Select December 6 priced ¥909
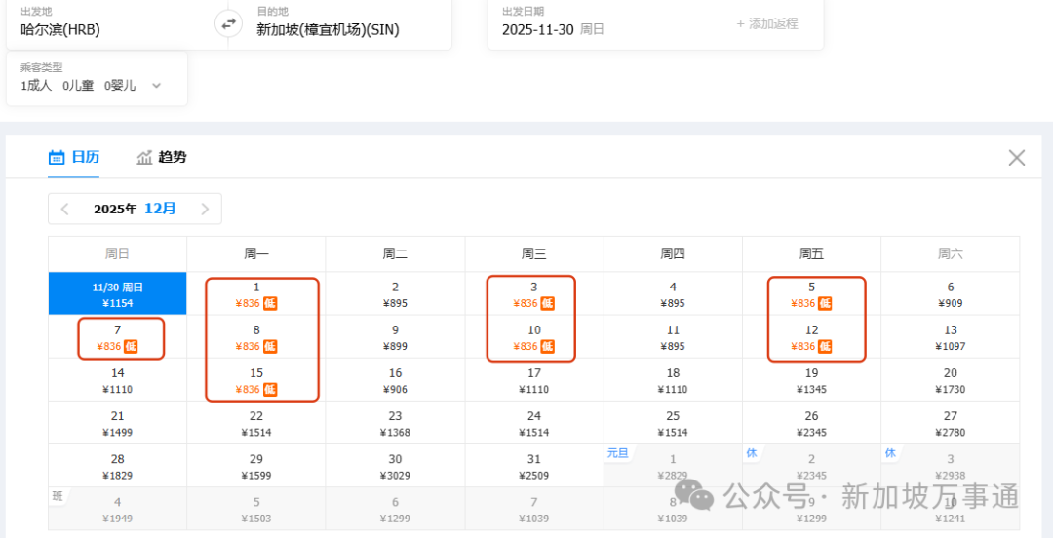This screenshot has height=538, width=1053. click(951, 293)
